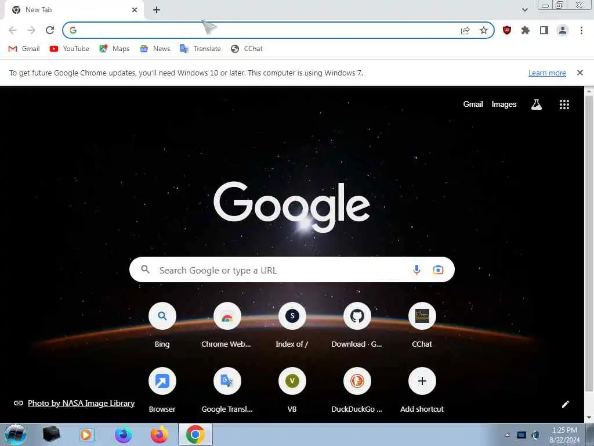Toggle the Chrome side panel

pos(544,30)
